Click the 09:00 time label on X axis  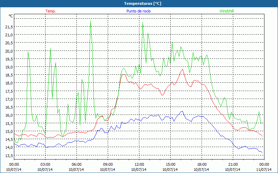coord(108,164)
